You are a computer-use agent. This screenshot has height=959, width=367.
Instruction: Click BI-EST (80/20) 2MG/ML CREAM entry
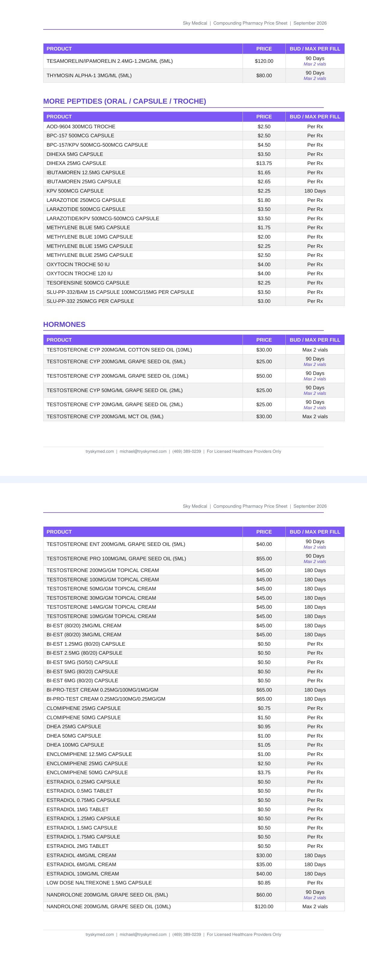pyautogui.click(x=84, y=626)
